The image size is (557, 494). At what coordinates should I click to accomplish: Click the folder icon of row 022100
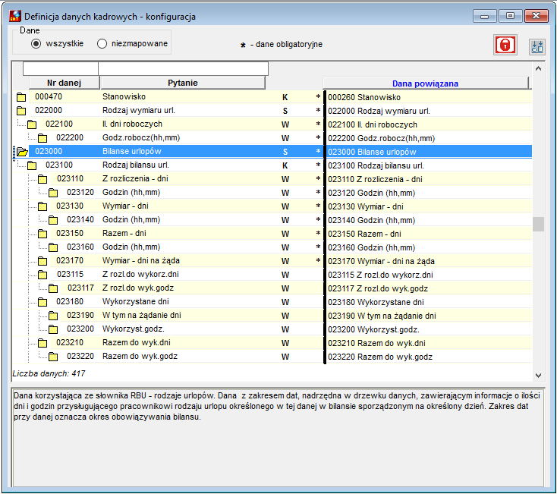[x=32, y=124]
